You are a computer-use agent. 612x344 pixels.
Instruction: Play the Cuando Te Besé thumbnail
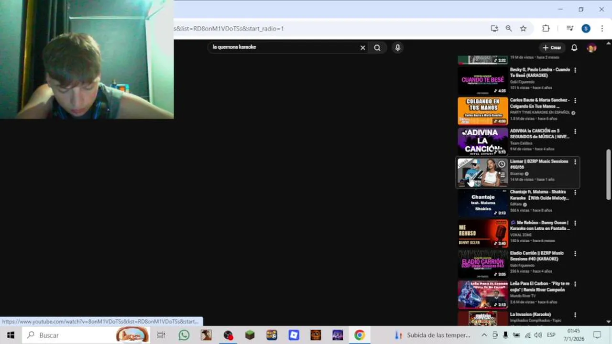point(482,80)
